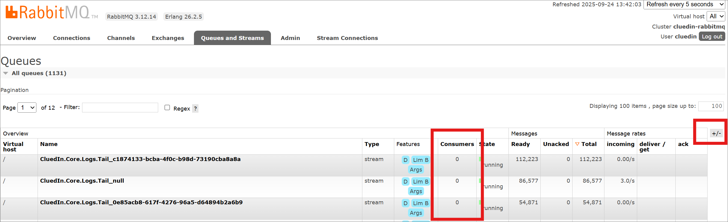This screenshot has height=222, width=728.
Task: Click the page size input field
Action: coord(711,106)
